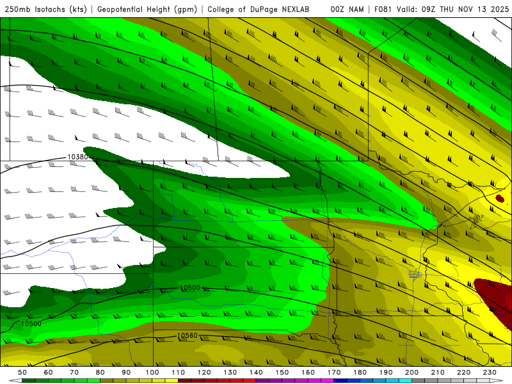Screen dimensions: 512x384
Task: Click the 80 value on the color scale
Action: click(x=100, y=372)
